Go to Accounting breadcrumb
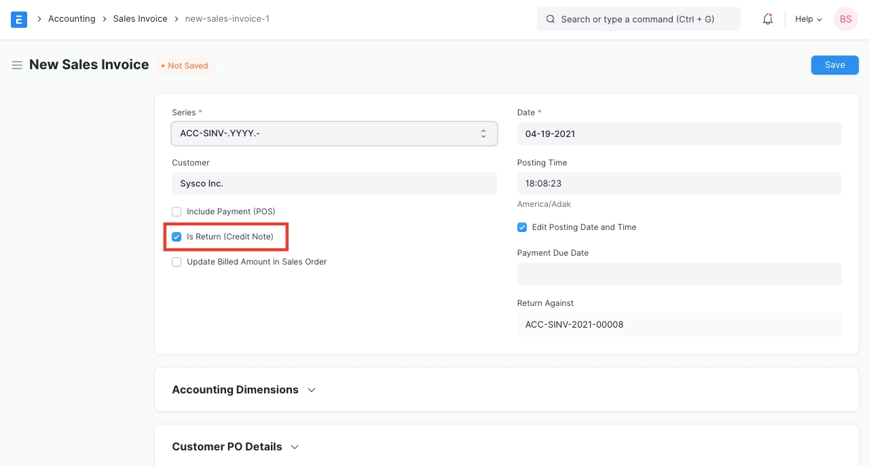Image resolution: width=869 pixels, height=466 pixels. point(71,19)
